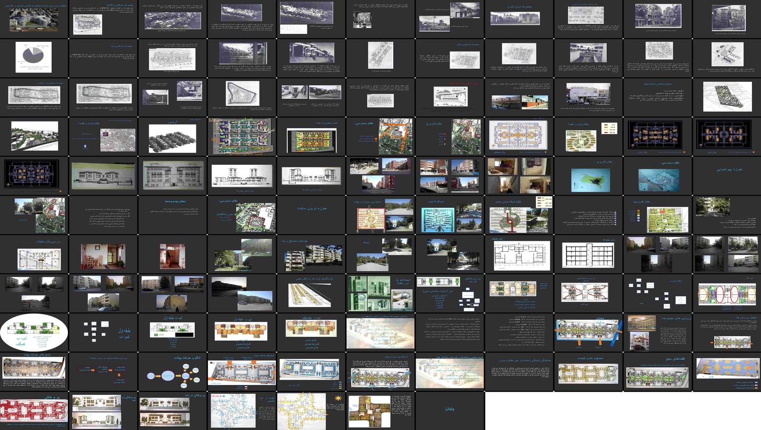Select the title-only slide حوزه درون سایت

(x=311, y=214)
